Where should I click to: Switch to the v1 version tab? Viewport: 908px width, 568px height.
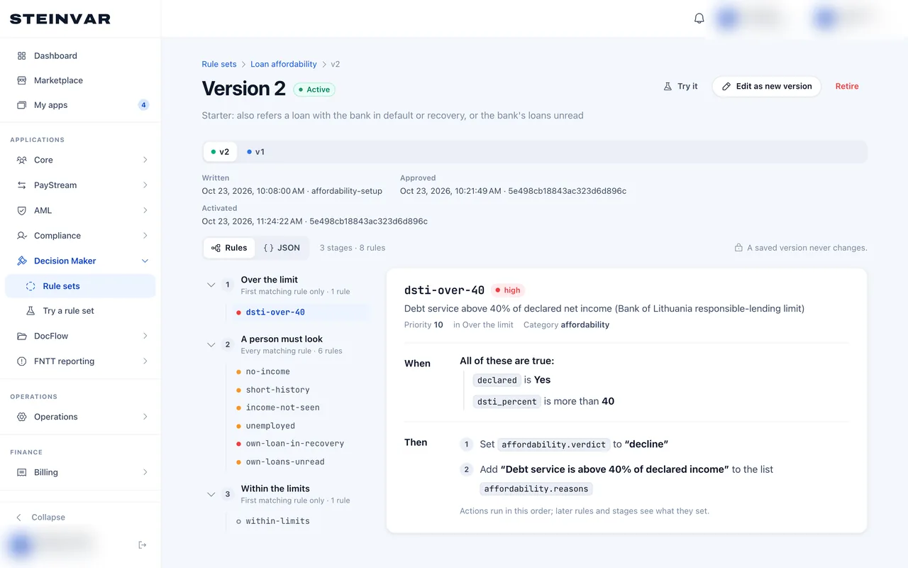[255, 152]
